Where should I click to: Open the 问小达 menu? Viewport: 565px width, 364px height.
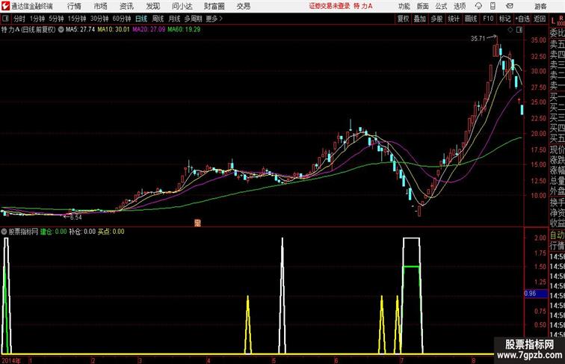[182, 6]
